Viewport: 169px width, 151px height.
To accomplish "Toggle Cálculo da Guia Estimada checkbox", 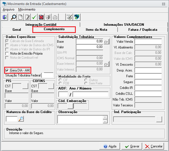I will coord(7,41).
